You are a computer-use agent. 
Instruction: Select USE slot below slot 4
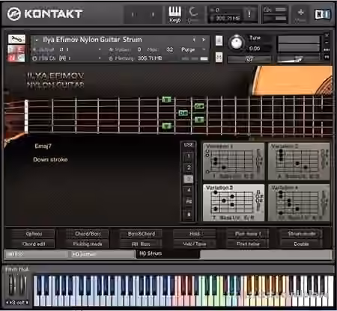[x=189, y=201]
